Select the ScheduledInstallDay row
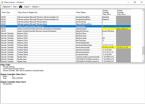The image size is (145, 104). coord(66,17)
